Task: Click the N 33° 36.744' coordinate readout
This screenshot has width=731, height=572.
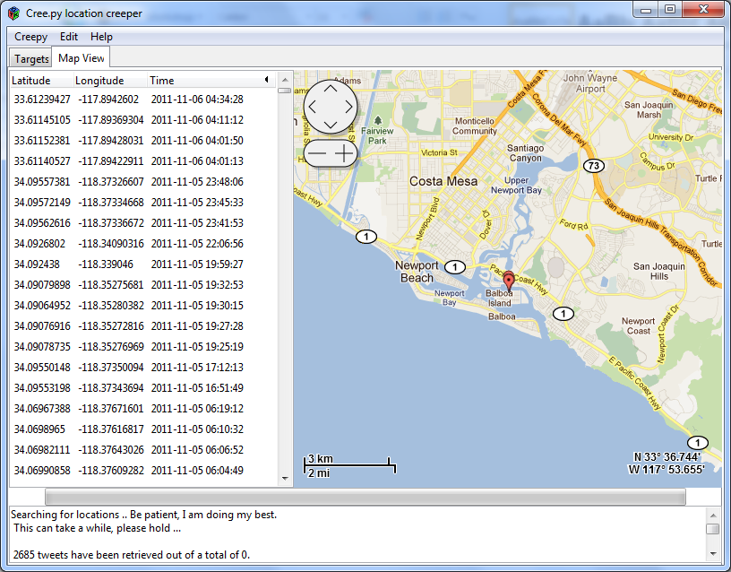Action: click(x=666, y=457)
